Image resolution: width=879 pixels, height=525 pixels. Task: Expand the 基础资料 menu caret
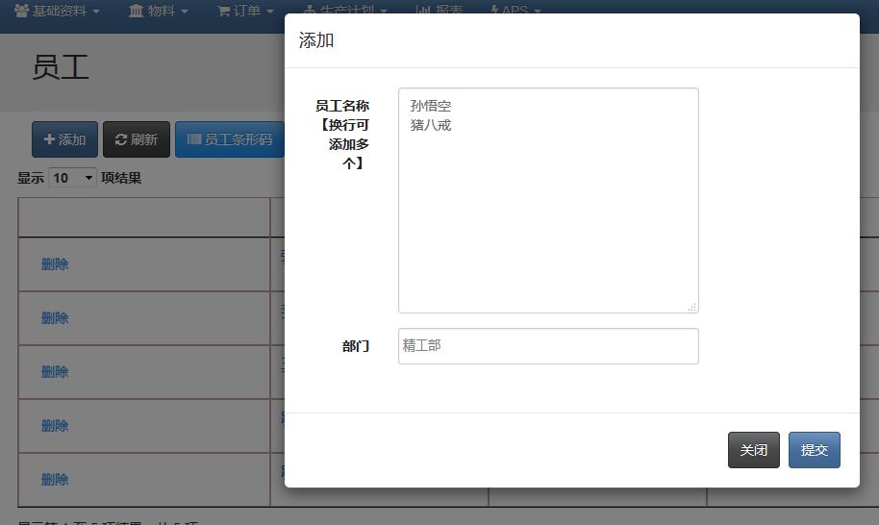96,12
